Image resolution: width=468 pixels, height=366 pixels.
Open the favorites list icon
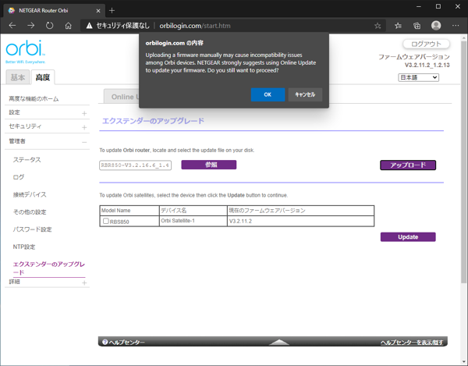point(398,26)
